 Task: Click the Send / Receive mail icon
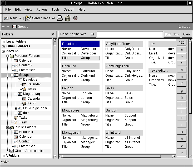(x=28, y=18)
